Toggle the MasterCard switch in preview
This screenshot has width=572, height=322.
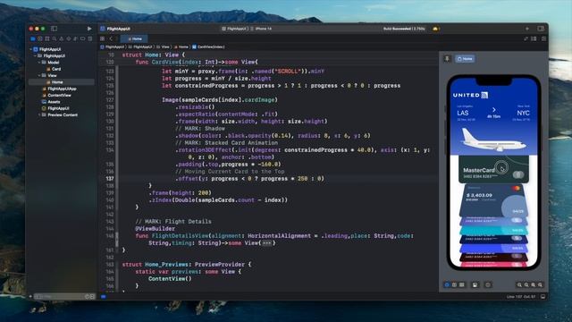click(518, 175)
